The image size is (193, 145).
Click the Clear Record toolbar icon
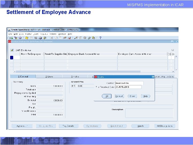pyautogui.click(x=65, y=38)
